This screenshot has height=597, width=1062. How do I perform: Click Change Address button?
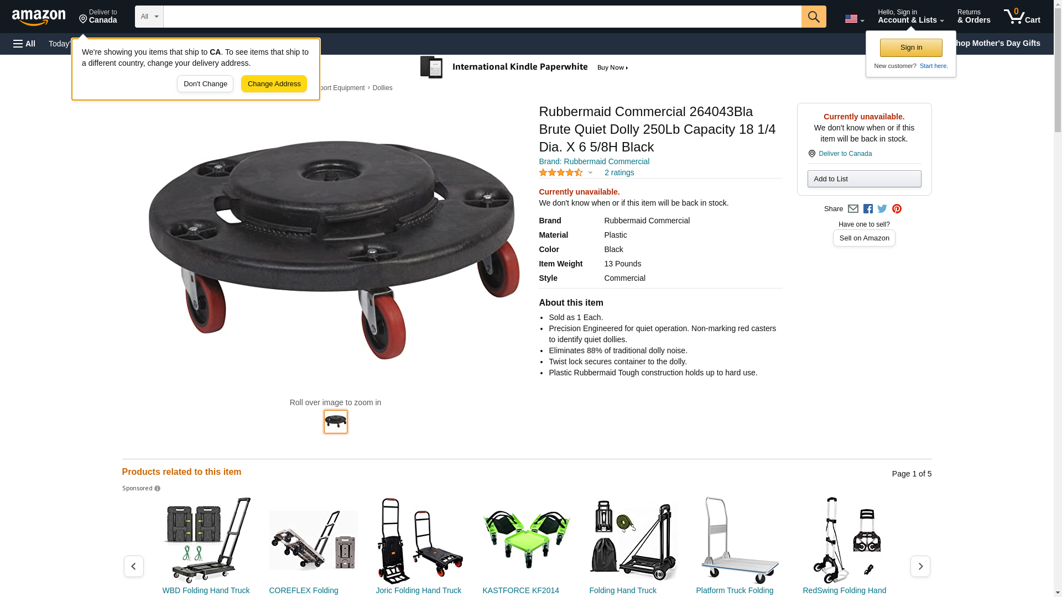[274, 84]
